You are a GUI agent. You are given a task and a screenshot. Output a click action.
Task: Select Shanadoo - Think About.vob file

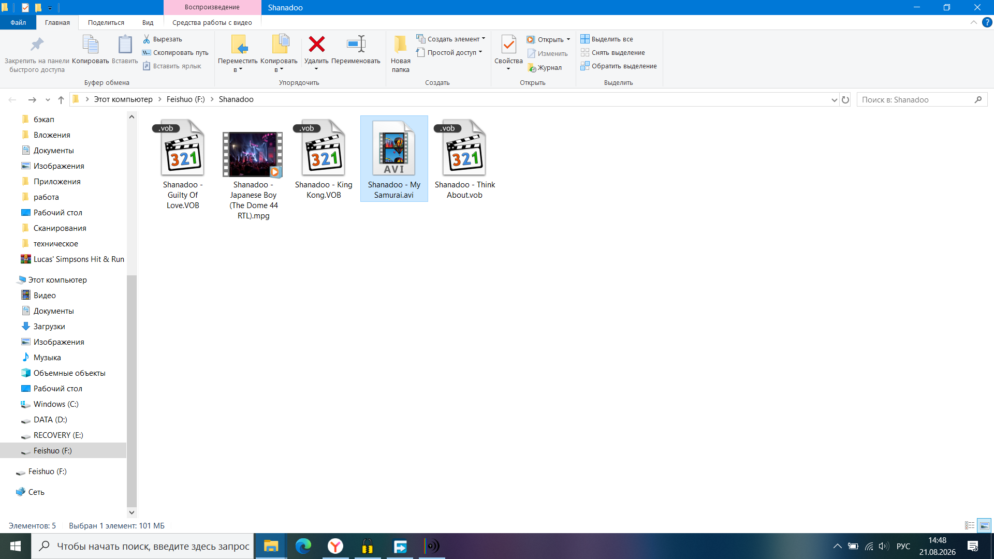point(464,158)
